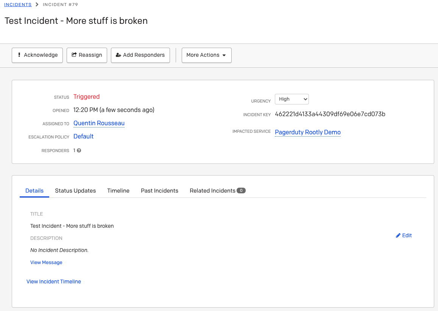The image size is (438, 311).
Task: Click the View Message link
Action: 46,263
